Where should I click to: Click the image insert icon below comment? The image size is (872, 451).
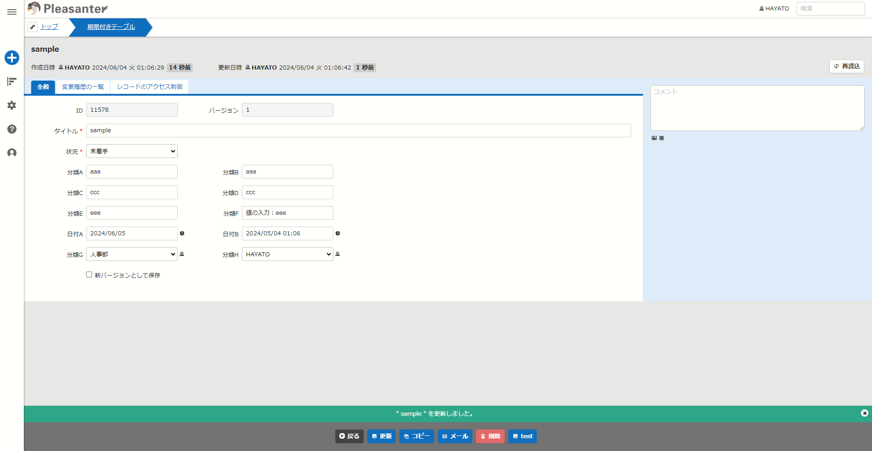click(x=654, y=138)
